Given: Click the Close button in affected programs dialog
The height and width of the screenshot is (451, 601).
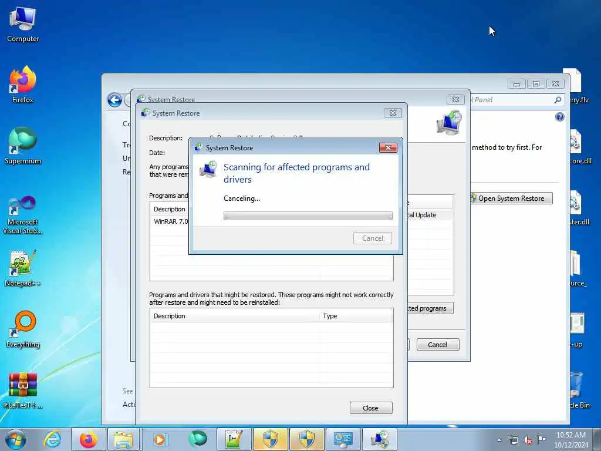Looking at the screenshot, I should pyautogui.click(x=371, y=408).
